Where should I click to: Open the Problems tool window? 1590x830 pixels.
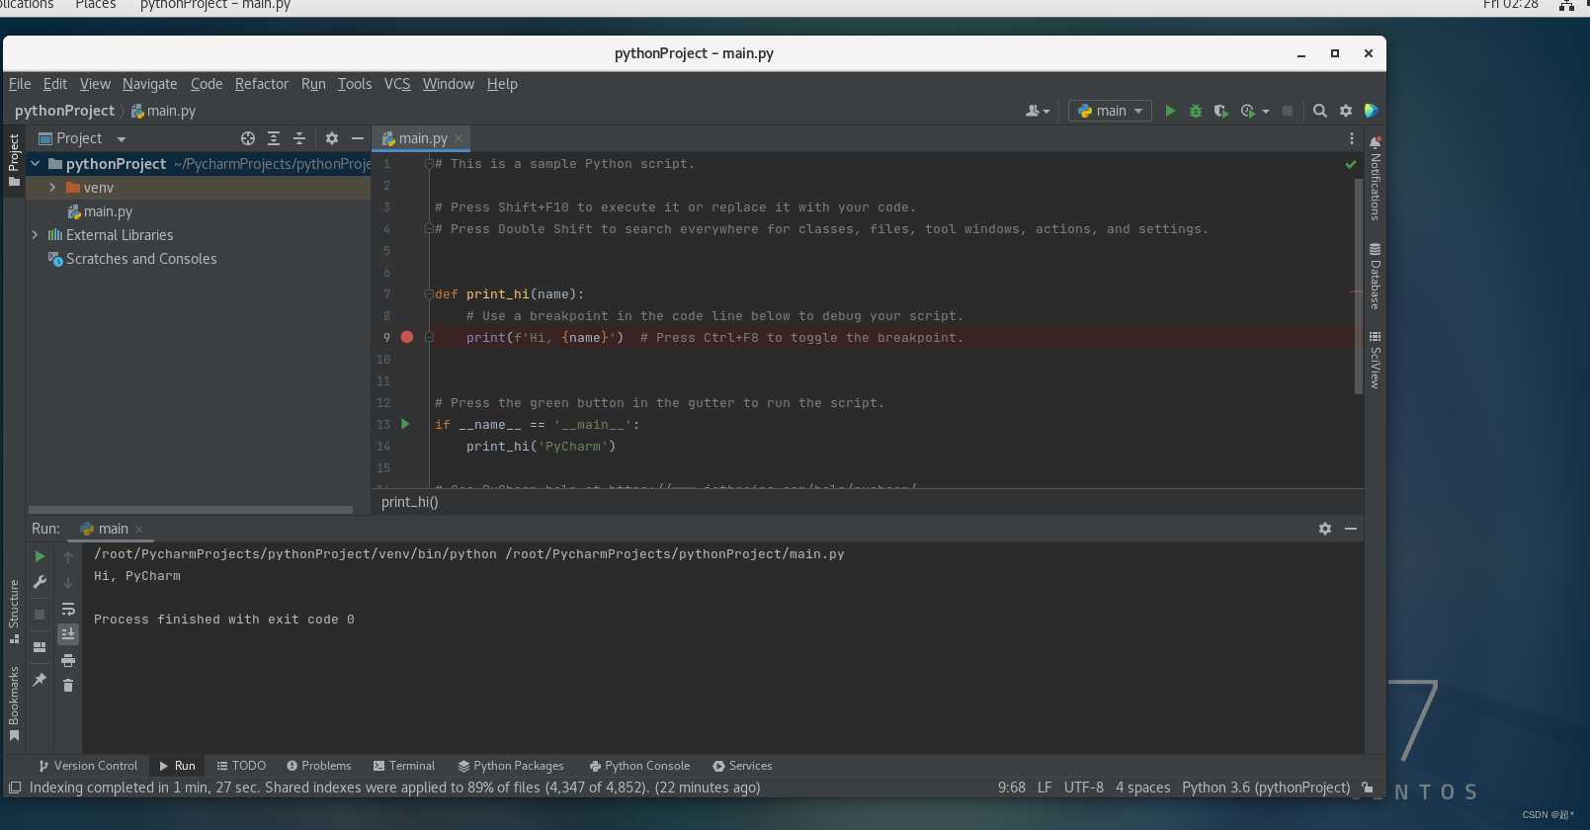(319, 766)
